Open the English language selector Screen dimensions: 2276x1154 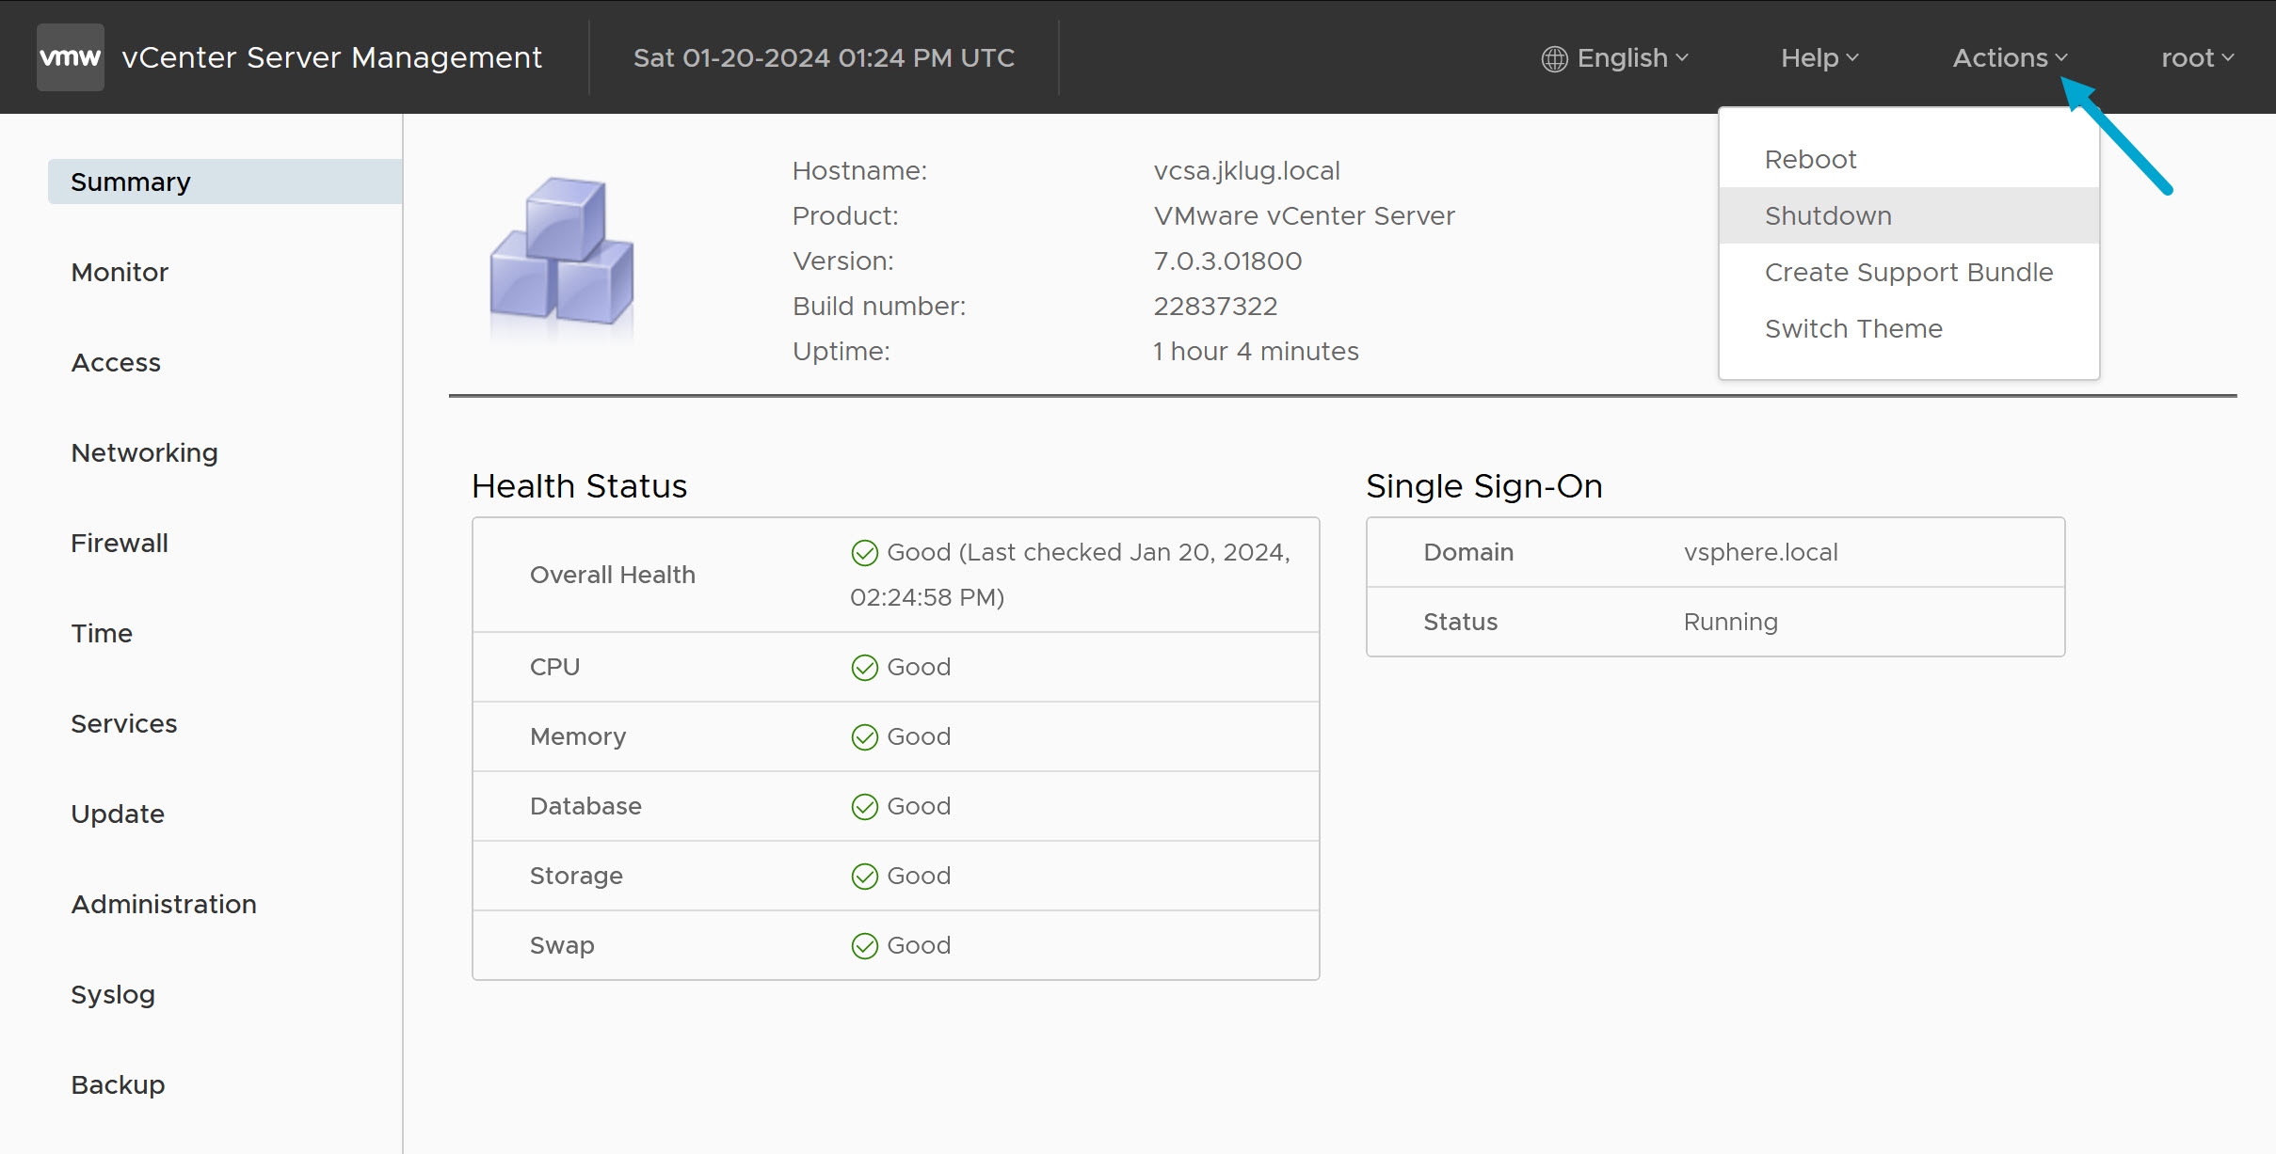coord(1620,57)
